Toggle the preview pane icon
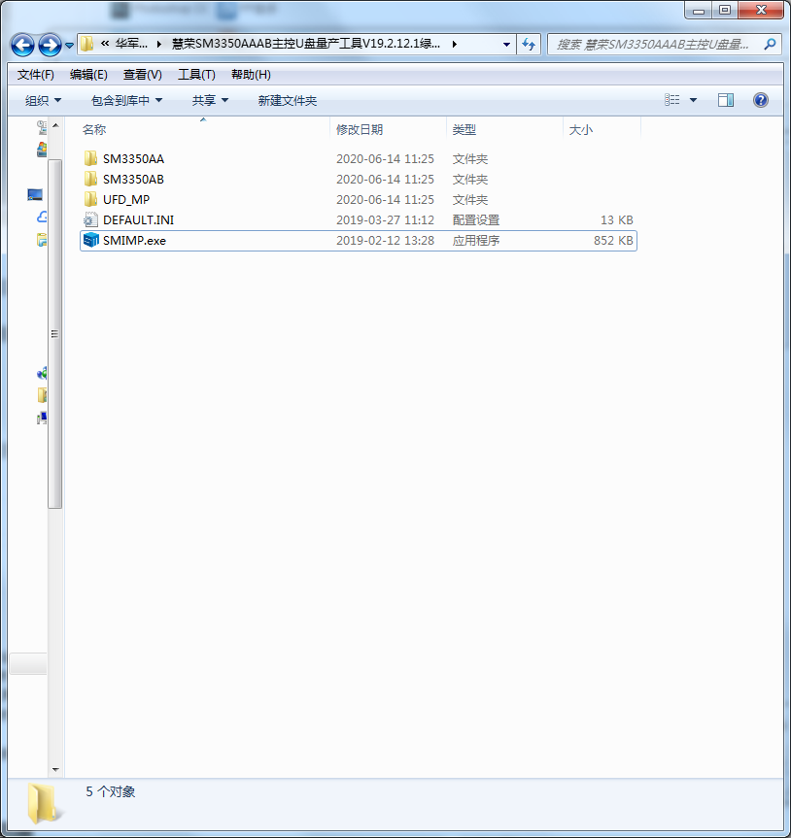Image resolution: width=791 pixels, height=838 pixels. tap(726, 100)
